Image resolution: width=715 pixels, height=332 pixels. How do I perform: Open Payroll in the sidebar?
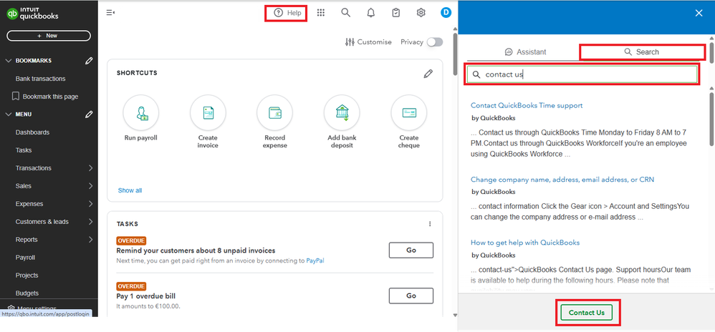click(25, 258)
